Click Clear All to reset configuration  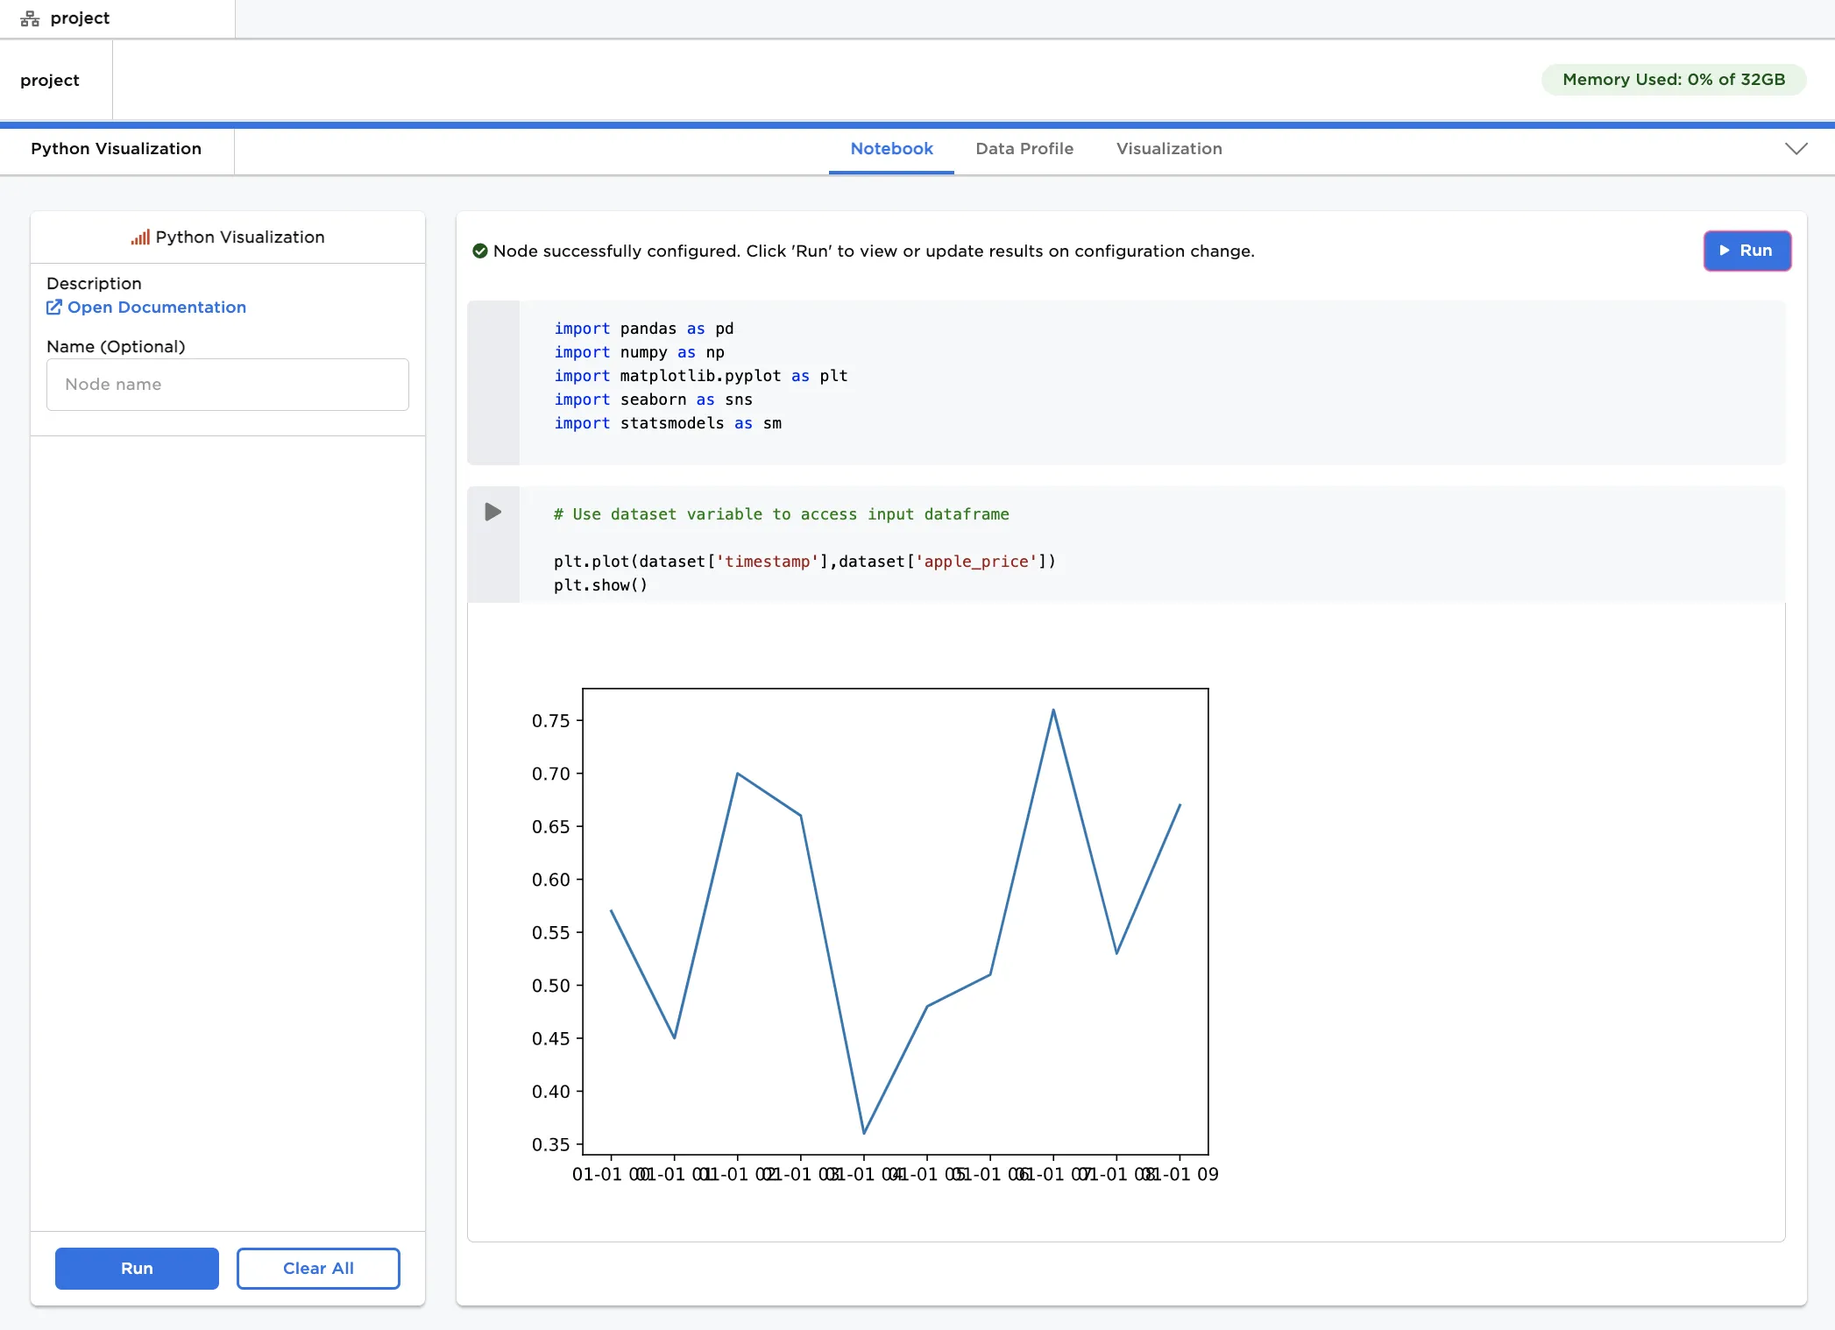coord(317,1268)
